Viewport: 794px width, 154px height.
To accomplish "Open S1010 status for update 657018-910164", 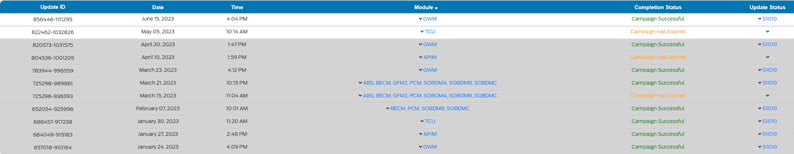I will coord(769,147).
